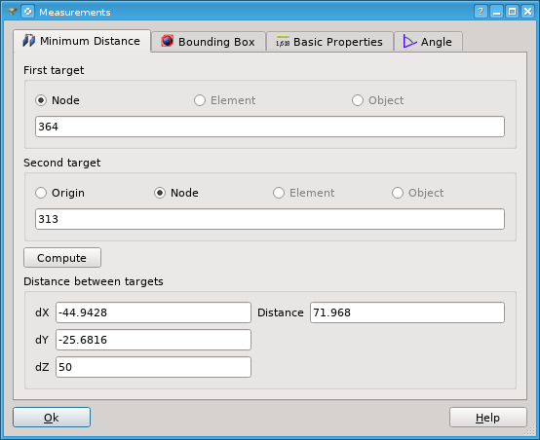Click the Ok button
540x440 pixels.
point(52,418)
